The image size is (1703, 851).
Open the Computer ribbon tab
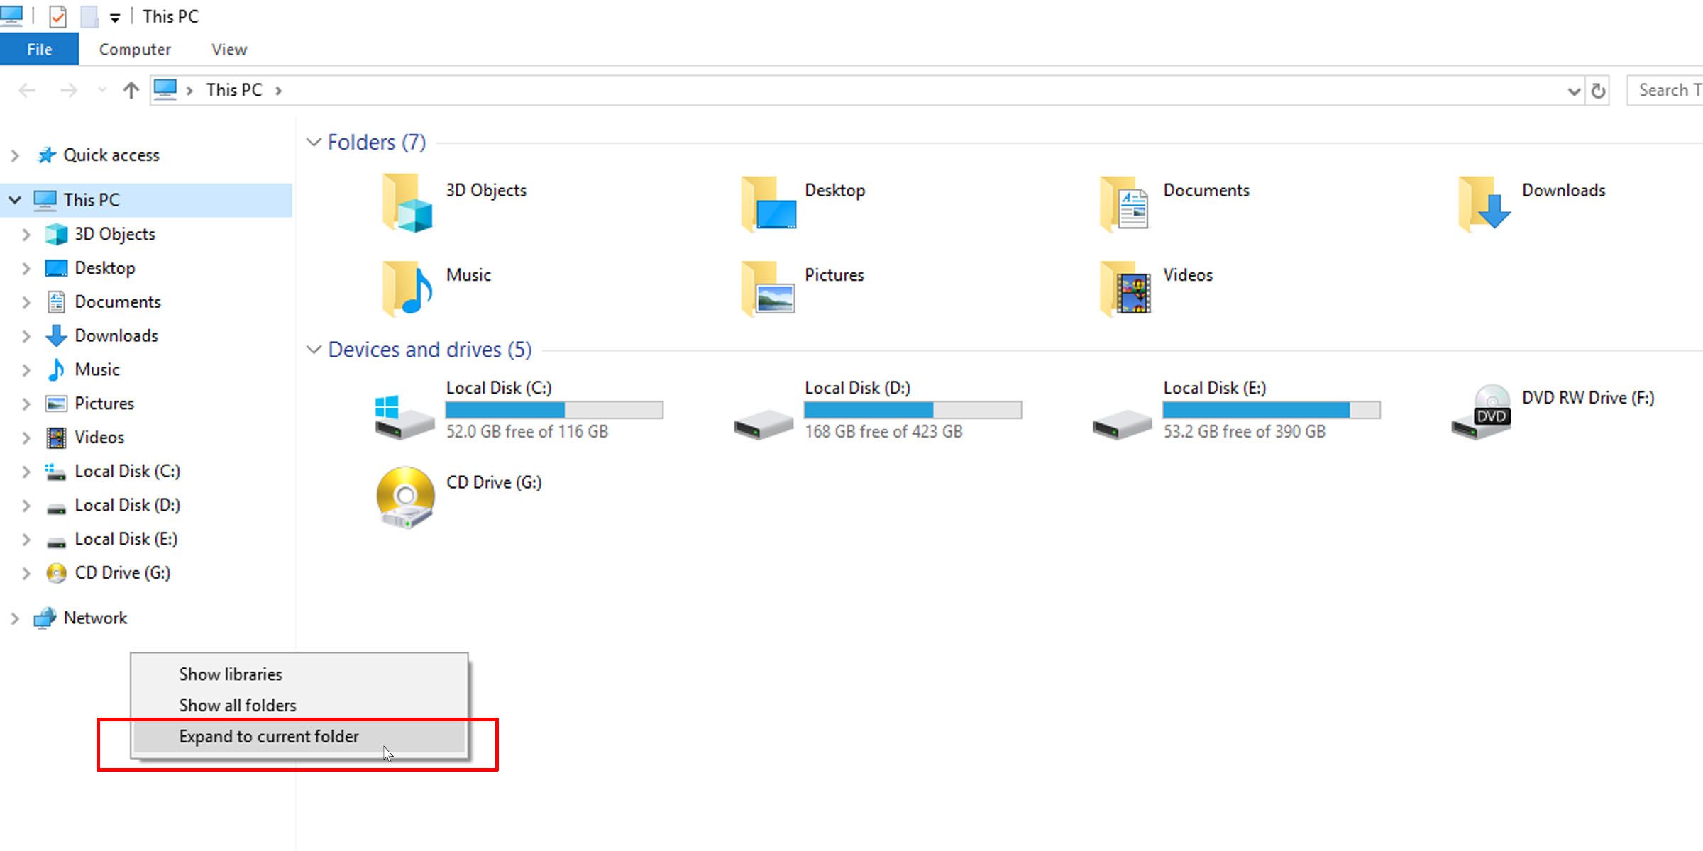pos(135,50)
